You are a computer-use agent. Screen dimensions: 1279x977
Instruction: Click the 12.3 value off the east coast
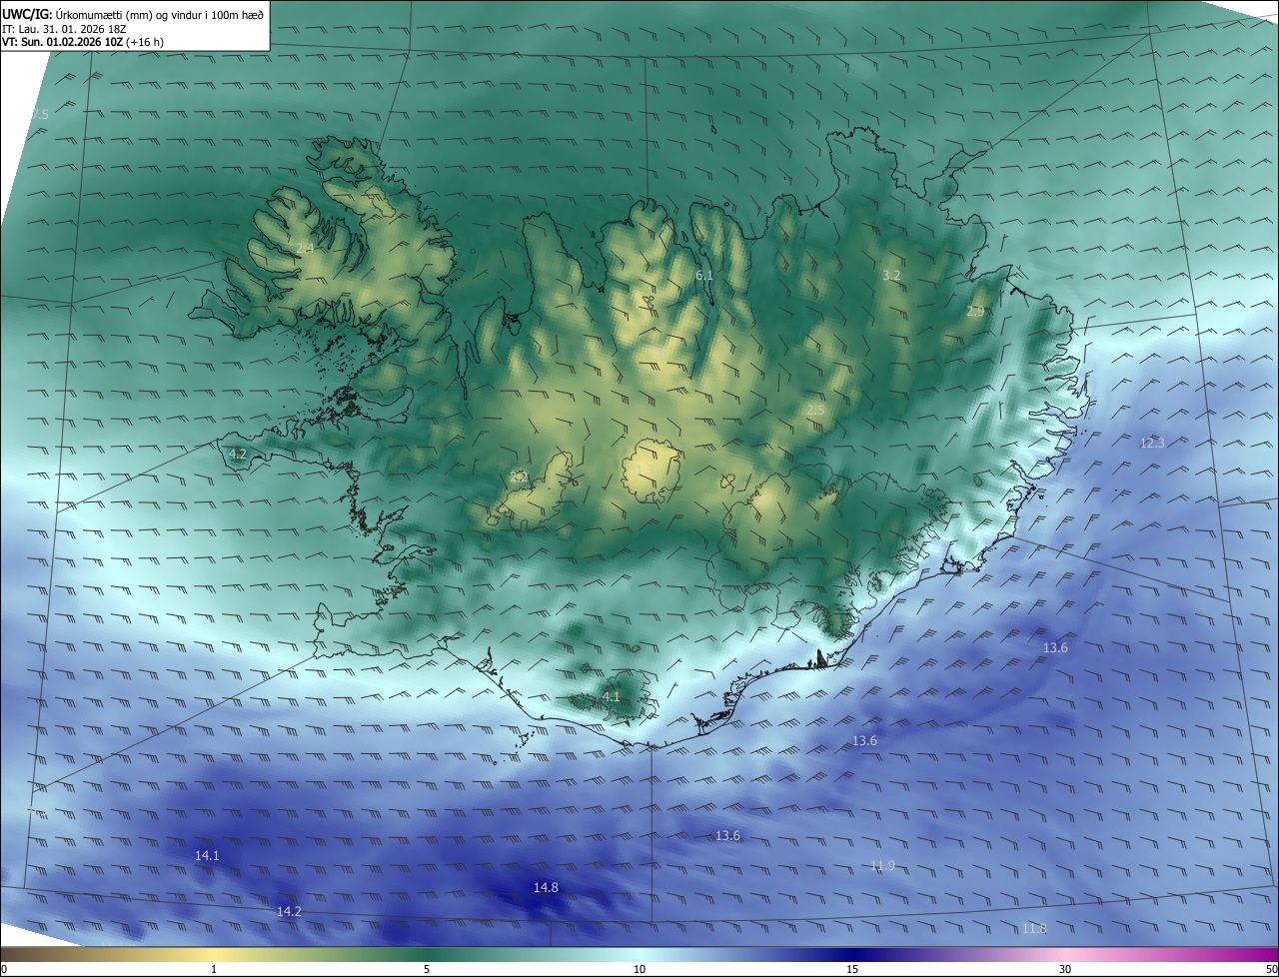coord(1152,443)
